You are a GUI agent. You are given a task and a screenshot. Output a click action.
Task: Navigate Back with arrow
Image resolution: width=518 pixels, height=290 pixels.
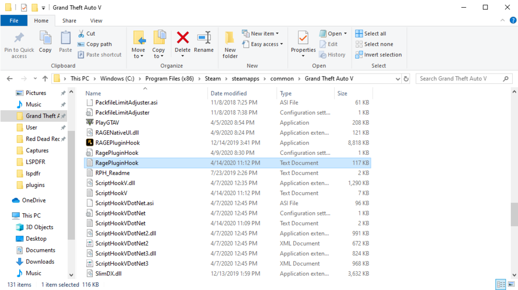[x=9, y=79]
